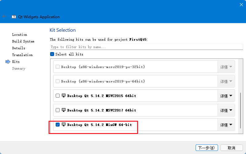The width and height of the screenshot is (246, 154).
Task: Click the Desktop Qt 5.14.2 MSVC2017 64bit label
Action: [x=102, y=110]
